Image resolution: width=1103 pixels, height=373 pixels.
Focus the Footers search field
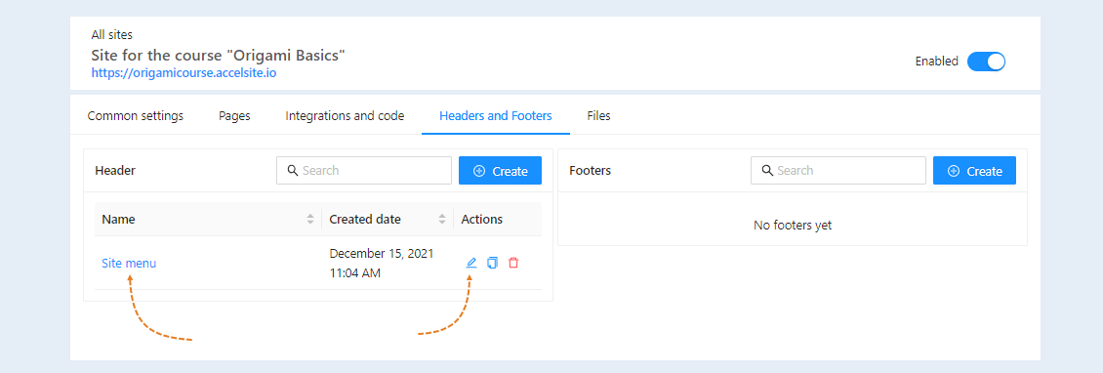tap(838, 170)
